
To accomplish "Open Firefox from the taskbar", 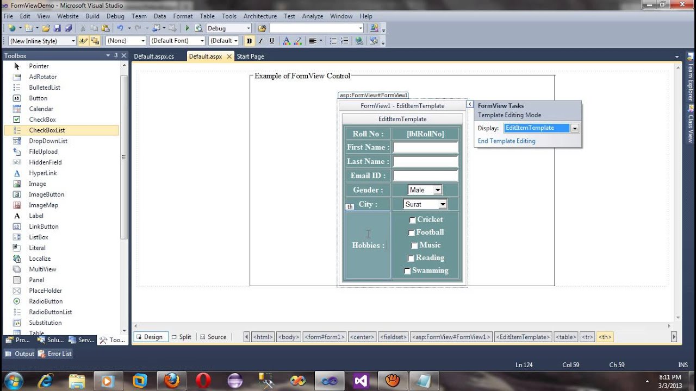I will pyautogui.click(x=172, y=381).
